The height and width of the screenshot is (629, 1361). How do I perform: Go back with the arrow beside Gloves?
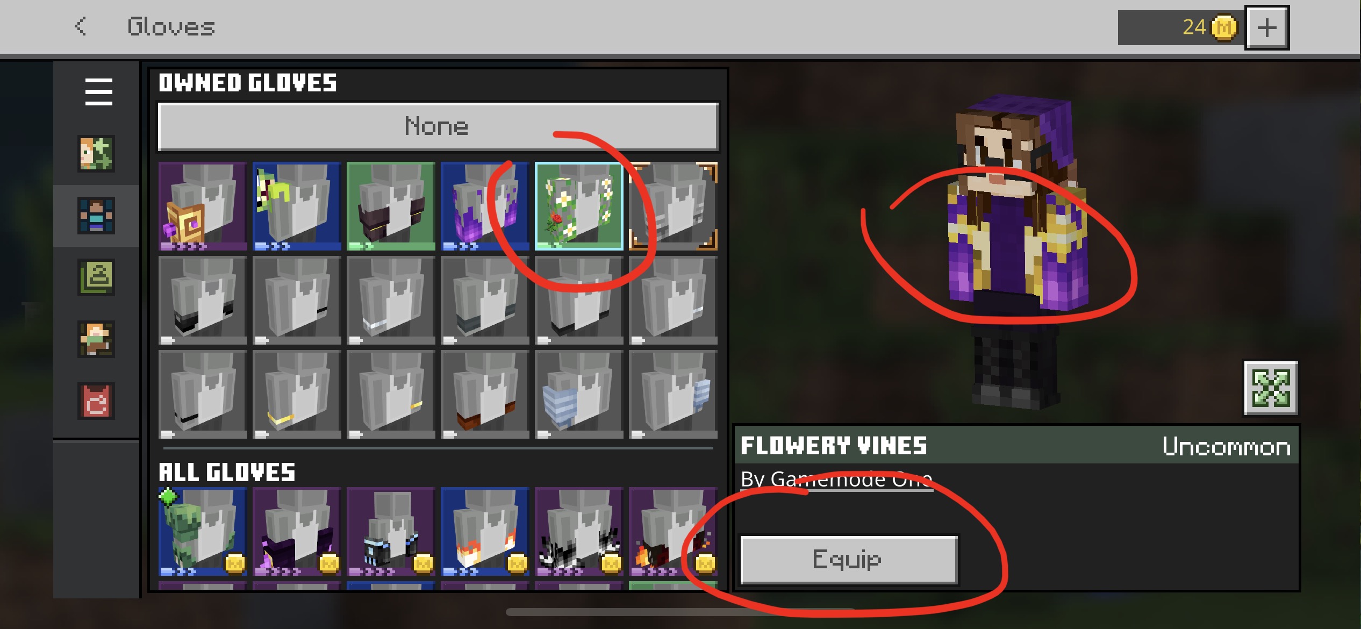[81, 26]
